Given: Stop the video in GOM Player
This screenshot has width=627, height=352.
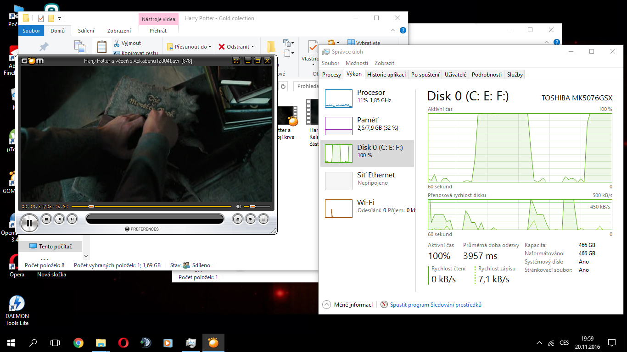Looking at the screenshot, I should [x=46, y=219].
